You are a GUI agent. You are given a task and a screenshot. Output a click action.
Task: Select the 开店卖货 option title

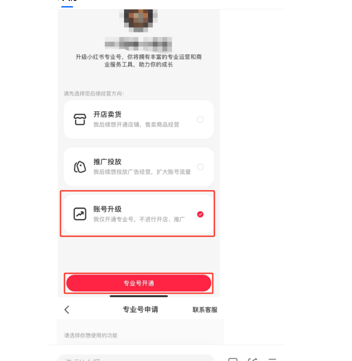click(x=108, y=115)
